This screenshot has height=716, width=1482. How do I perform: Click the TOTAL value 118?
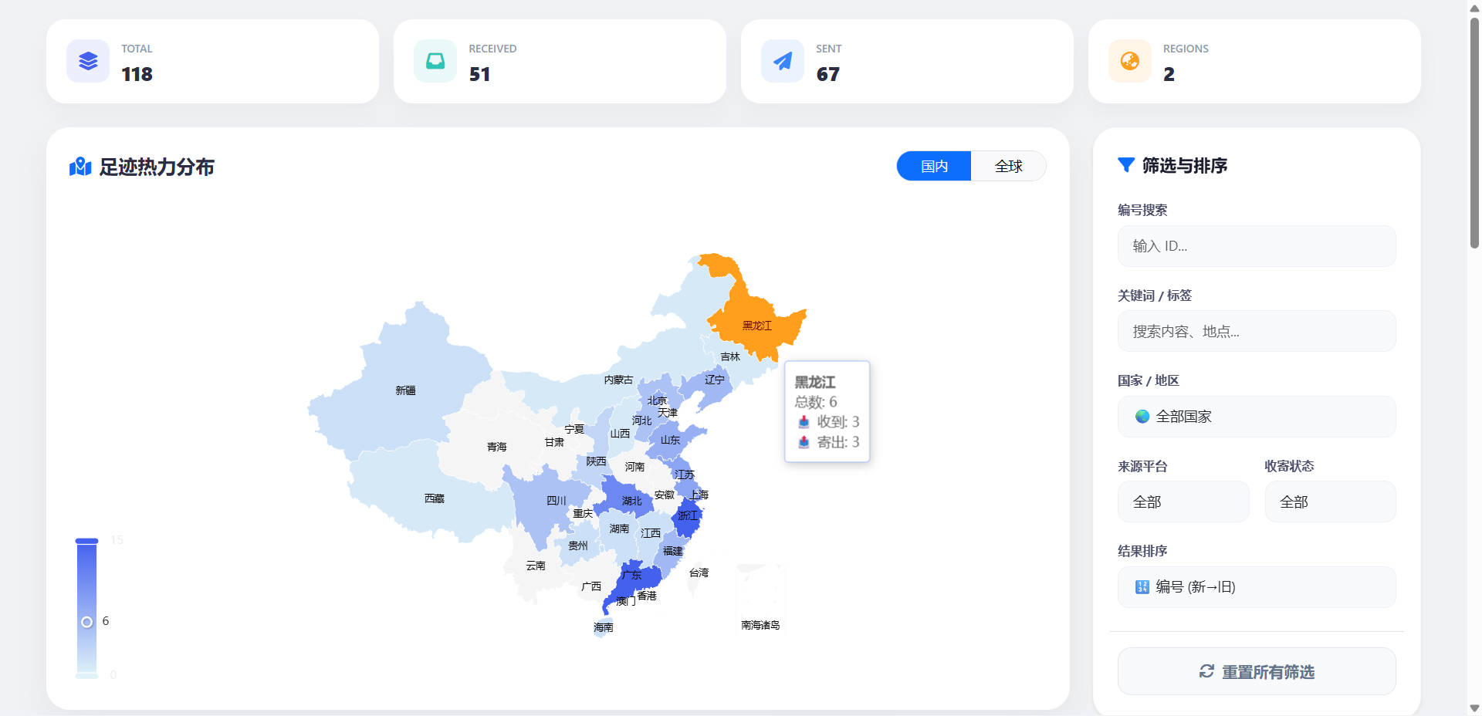[137, 74]
